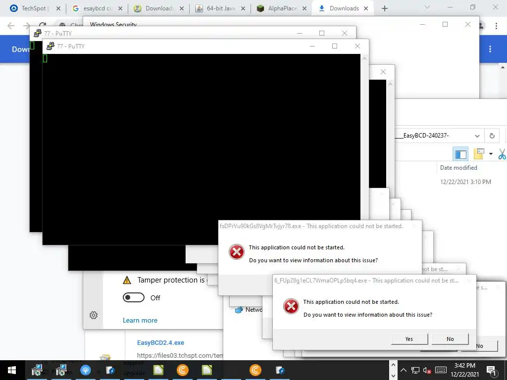Screen dimensions: 507x380
Task: Sort by the Date modified column
Action: 458,168
